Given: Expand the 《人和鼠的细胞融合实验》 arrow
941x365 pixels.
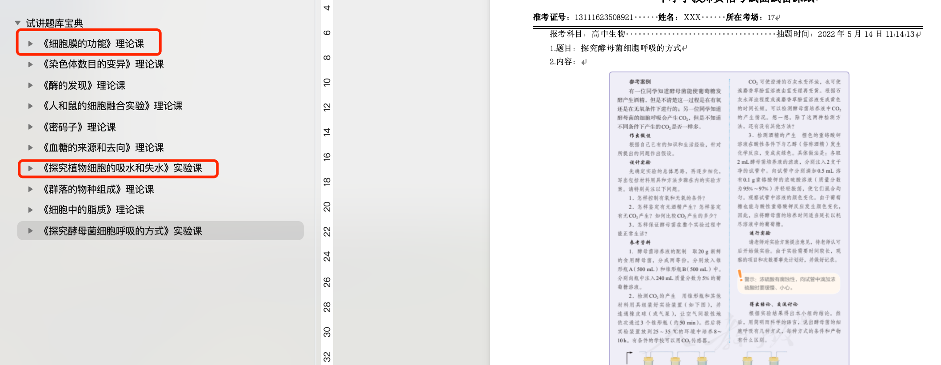Looking at the screenshot, I should [30, 106].
